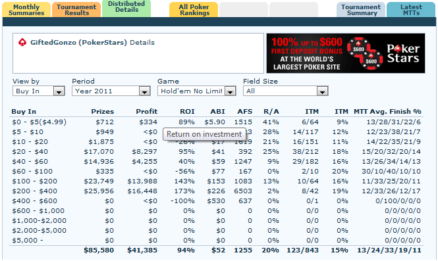The height and width of the screenshot is (261, 438).
Task: Open the Monthly Summaries tab
Action: coord(26,10)
